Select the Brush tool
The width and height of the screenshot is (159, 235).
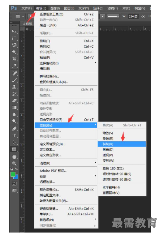coord(15,80)
